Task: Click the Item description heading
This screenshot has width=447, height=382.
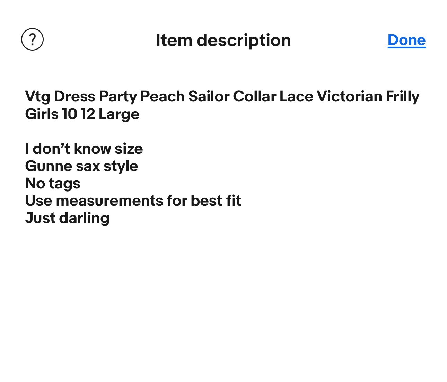Action: (x=223, y=40)
